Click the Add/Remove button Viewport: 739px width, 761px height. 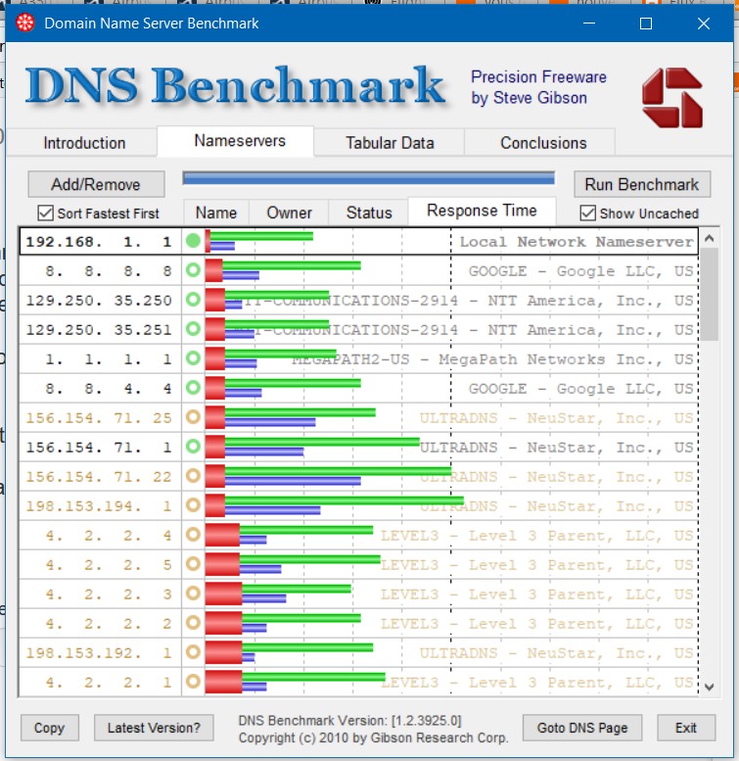point(96,184)
